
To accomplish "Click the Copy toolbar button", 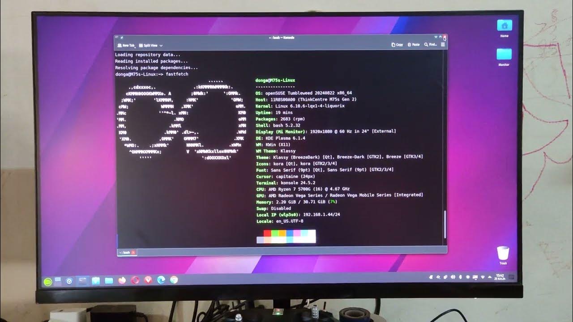I will point(397,45).
